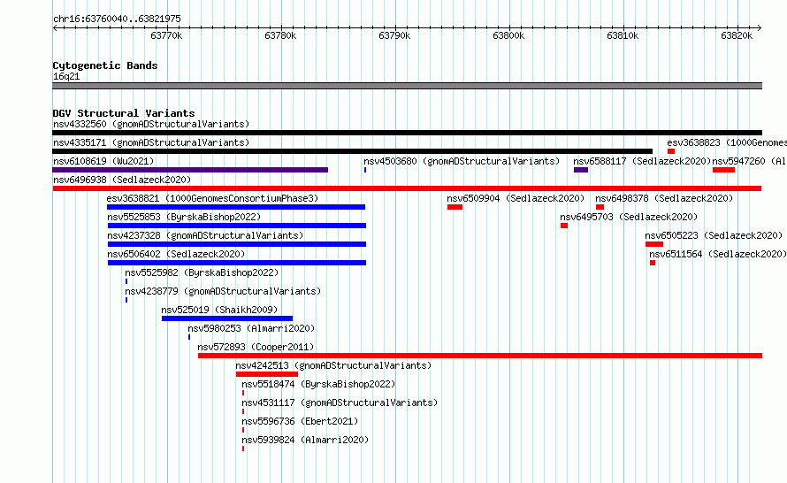Click the nsv4503680 gnomAD variant label

[462, 161]
